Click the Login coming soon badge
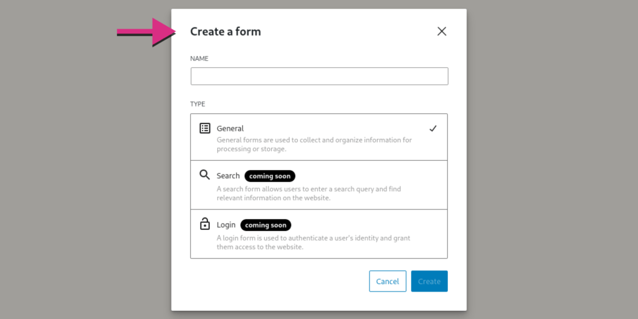 point(265,225)
